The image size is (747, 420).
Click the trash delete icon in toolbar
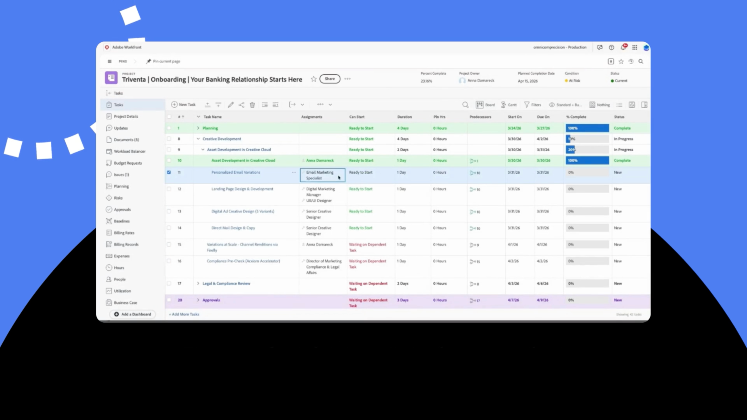tap(252, 105)
